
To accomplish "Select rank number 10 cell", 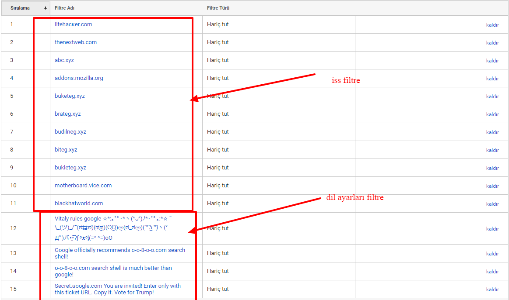I will (13, 185).
